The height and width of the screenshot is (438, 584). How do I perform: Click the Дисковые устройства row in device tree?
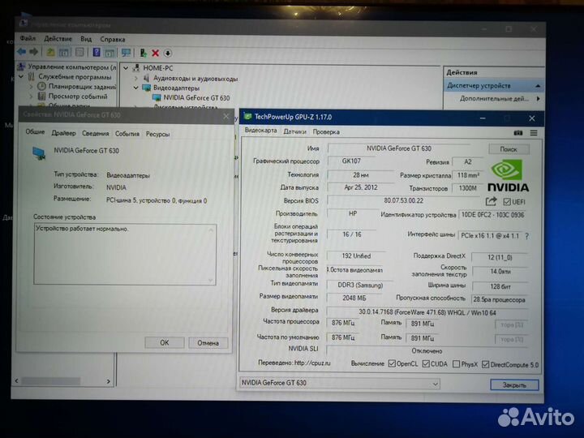tap(186, 107)
